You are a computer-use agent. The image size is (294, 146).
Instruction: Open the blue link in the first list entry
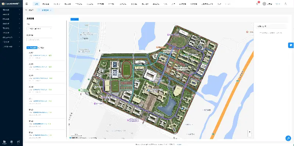point(40,55)
